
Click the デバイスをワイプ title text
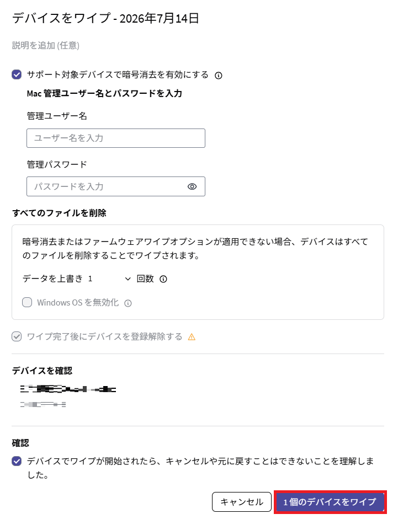61,18
